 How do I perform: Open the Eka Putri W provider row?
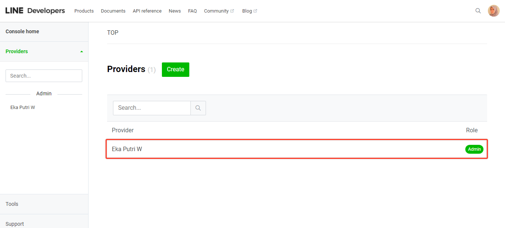[297, 149]
